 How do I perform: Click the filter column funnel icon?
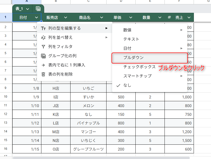(43, 47)
